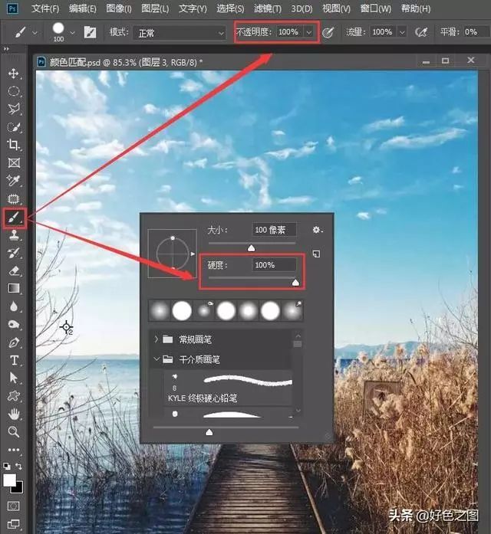Open the 滤镜(T) menu
The image size is (491, 534).
point(265,9)
